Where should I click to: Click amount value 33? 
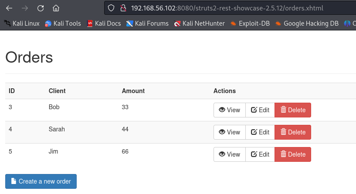point(125,107)
